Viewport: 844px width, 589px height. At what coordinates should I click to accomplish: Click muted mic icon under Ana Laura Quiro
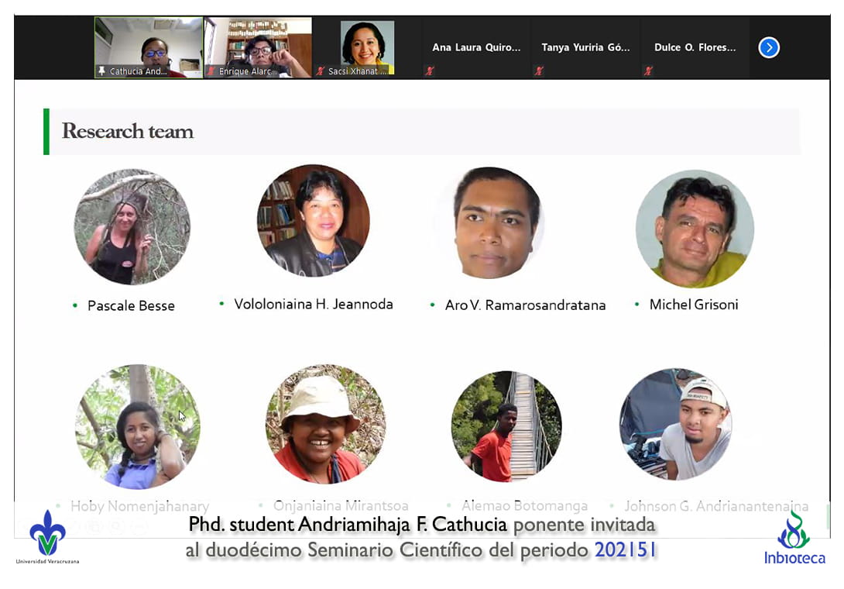pos(430,71)
